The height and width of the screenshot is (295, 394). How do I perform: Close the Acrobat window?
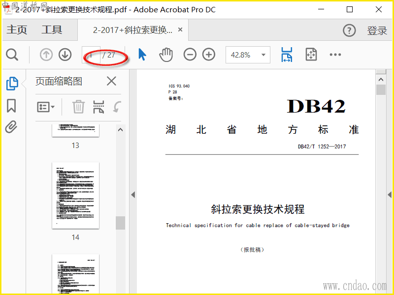379,9
